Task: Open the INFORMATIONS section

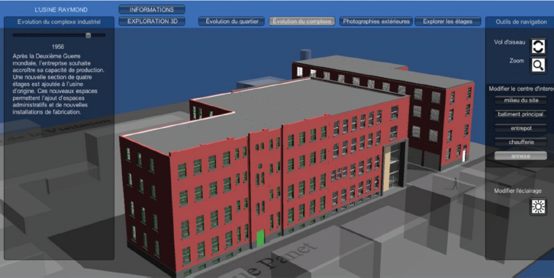Action: (152, 10)
